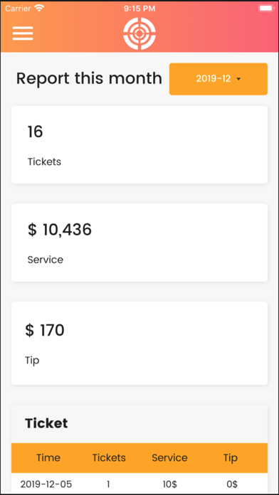
Task: Click the Ticket section heading
Action: (x=46, y=423)
